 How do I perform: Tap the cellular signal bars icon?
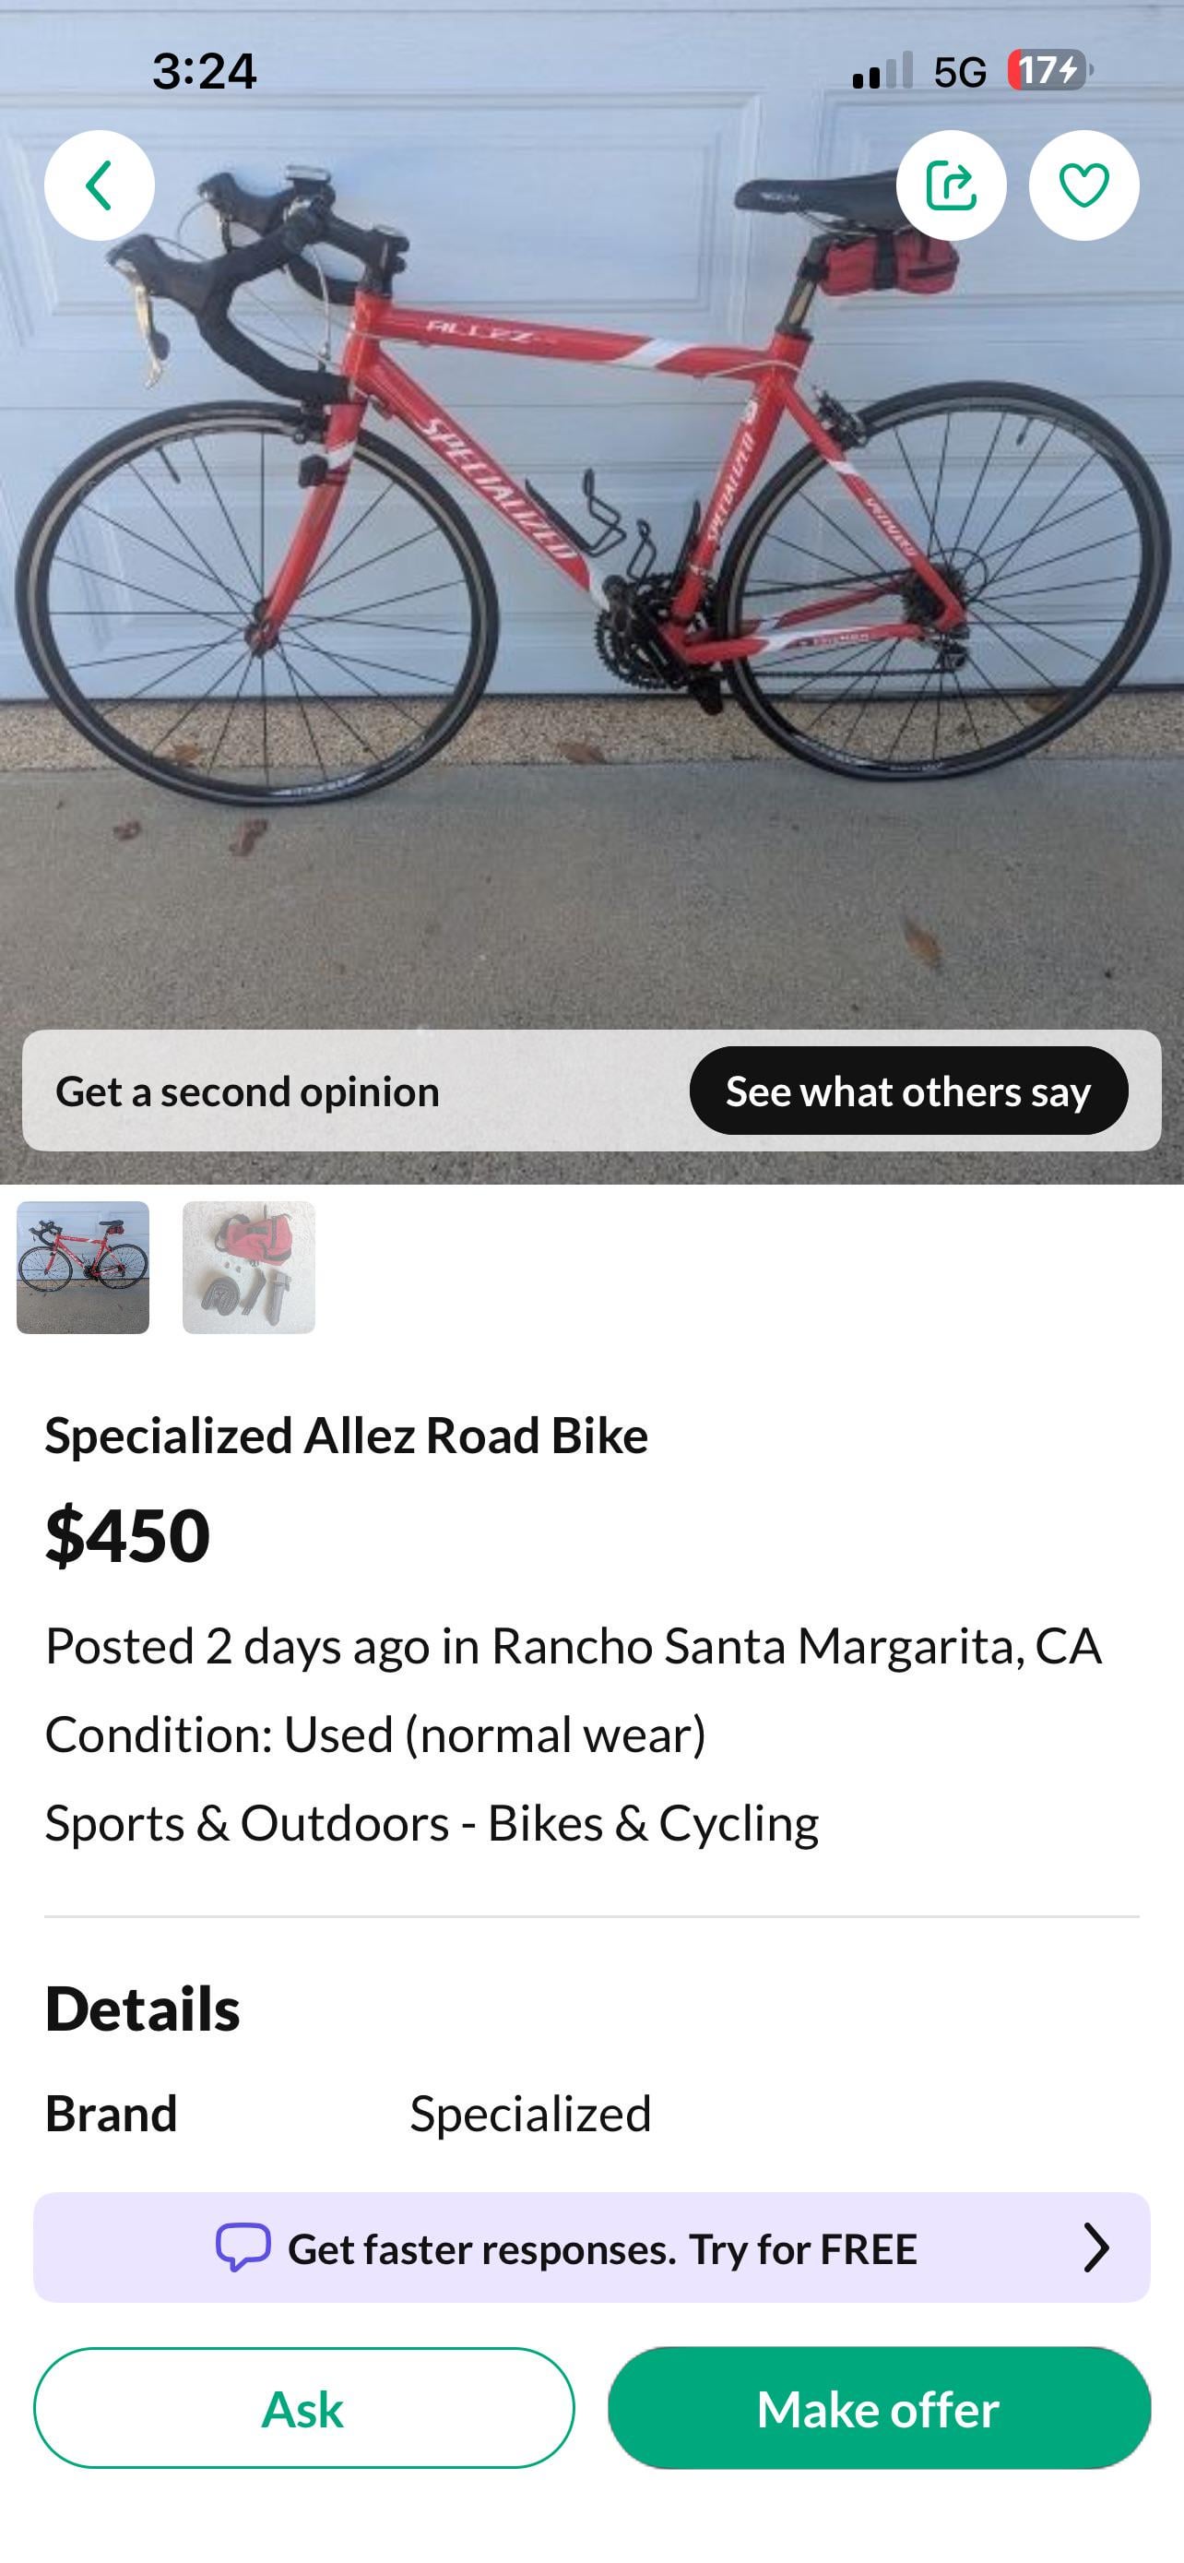click(882, 71)
